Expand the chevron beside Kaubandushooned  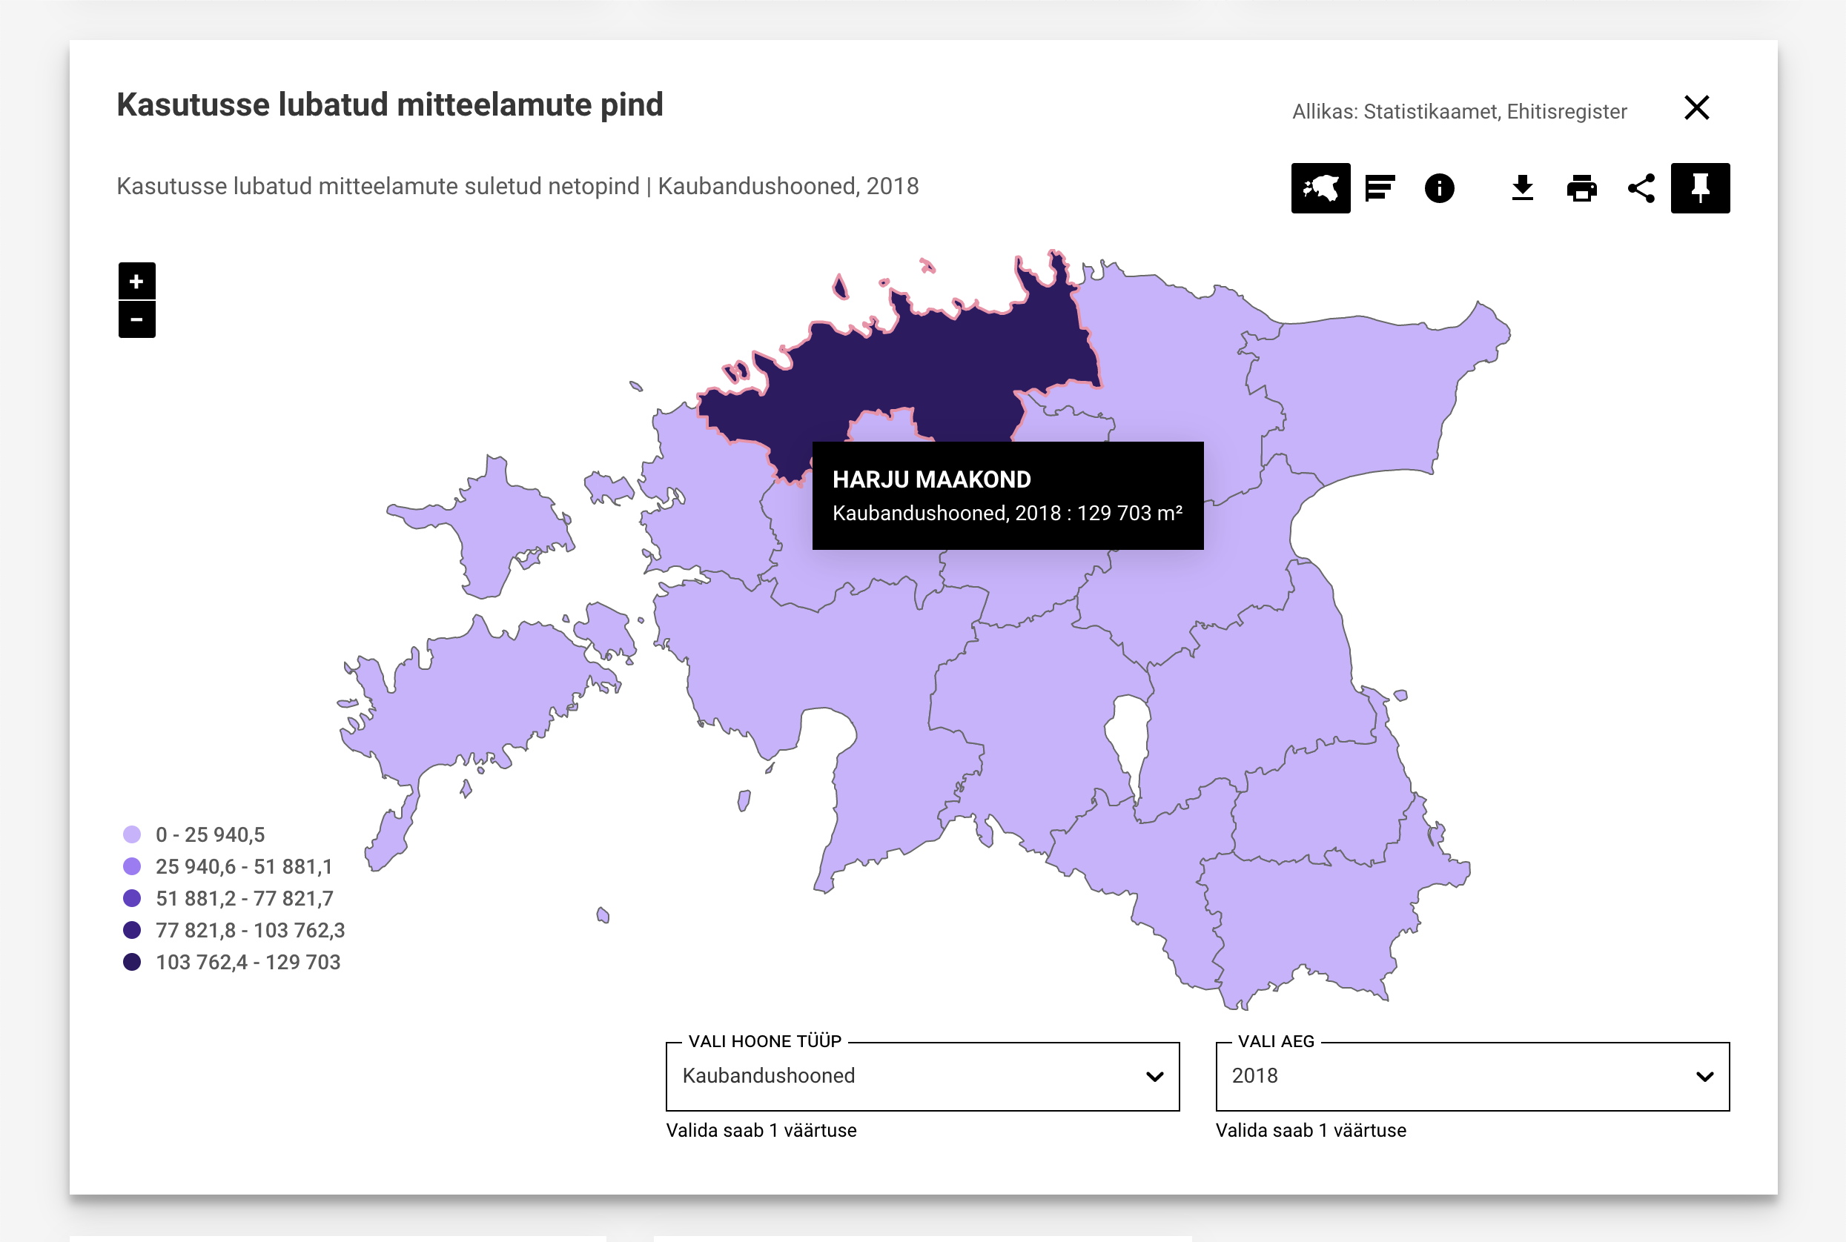pyautogui.click(x=1154, y=1077)
